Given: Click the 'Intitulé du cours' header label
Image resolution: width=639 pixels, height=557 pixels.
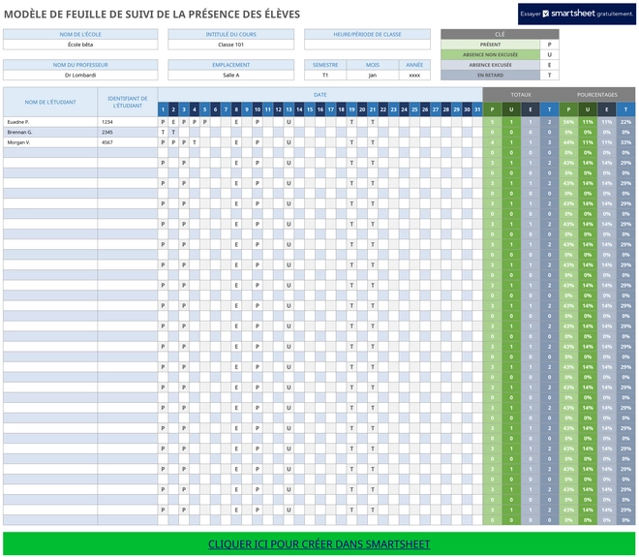Looking at the screenshot, I should coord(230,34).
